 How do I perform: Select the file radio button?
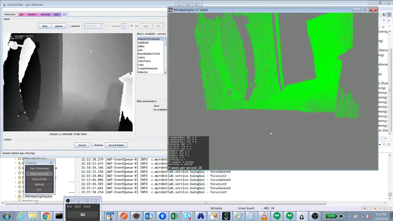(x=132, y=26)
